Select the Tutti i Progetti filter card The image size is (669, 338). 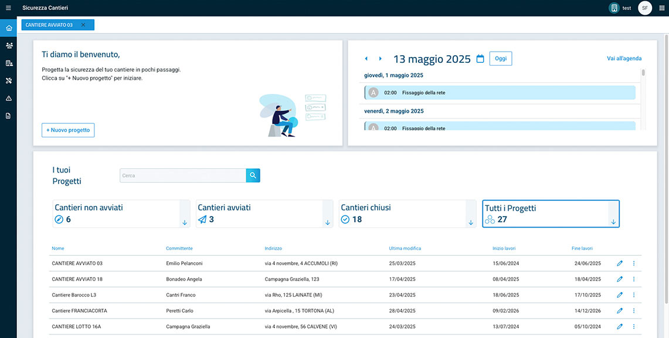[x=551, y=214]
